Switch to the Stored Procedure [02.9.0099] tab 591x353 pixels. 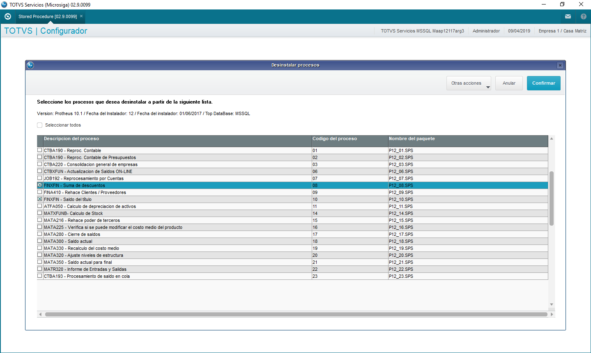[48, 16]
